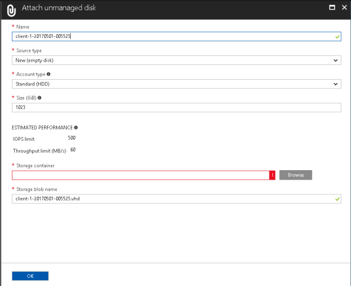Select the empty Storage container field

point(140,175)
